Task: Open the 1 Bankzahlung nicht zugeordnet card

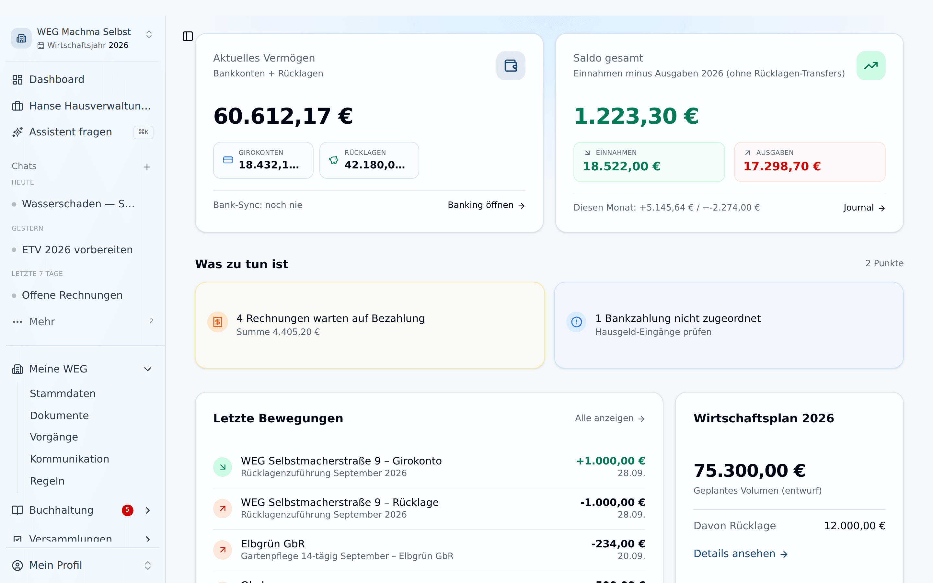Action: [x=729, y=325]
